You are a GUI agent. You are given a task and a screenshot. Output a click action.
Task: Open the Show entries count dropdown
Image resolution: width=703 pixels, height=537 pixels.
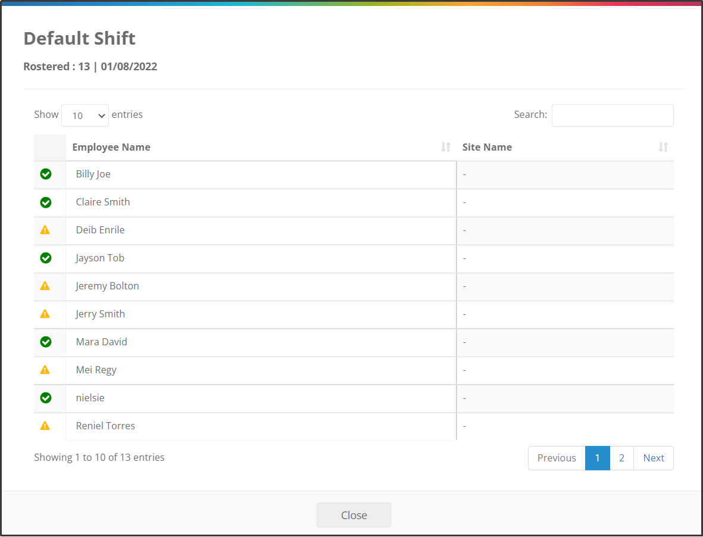(85, 115)
